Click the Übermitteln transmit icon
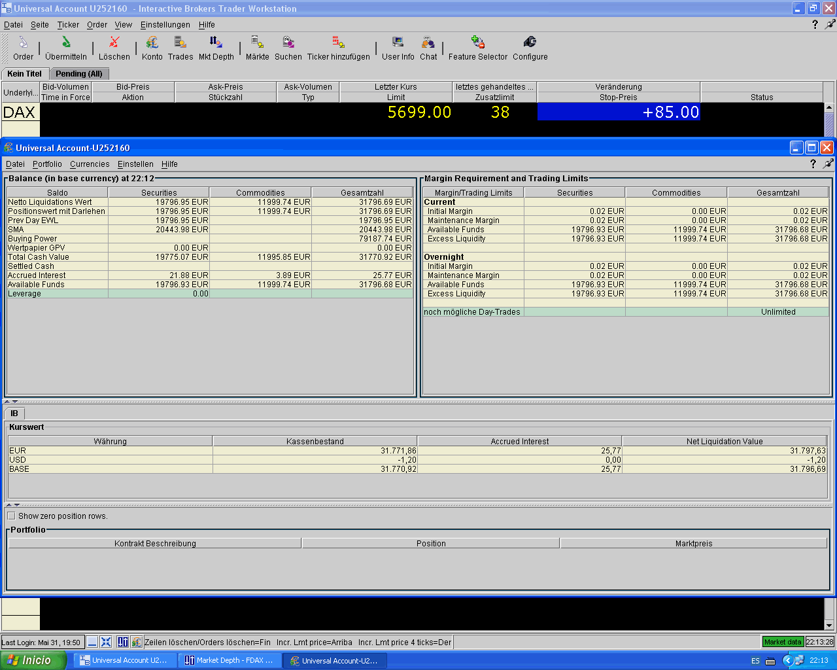The width and height of the screenshot is (837, 670). coord(66,43)
